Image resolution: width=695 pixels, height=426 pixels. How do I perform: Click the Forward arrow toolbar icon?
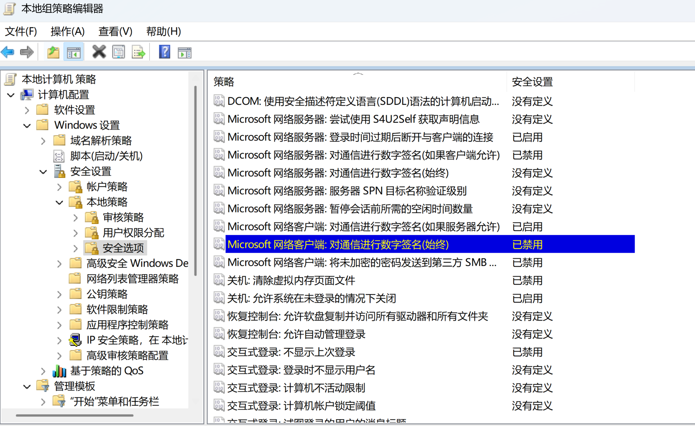[x=27, y=52]
